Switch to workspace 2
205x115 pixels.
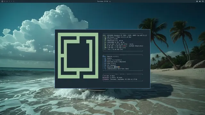pyautogui.click(x=7, y=1)
